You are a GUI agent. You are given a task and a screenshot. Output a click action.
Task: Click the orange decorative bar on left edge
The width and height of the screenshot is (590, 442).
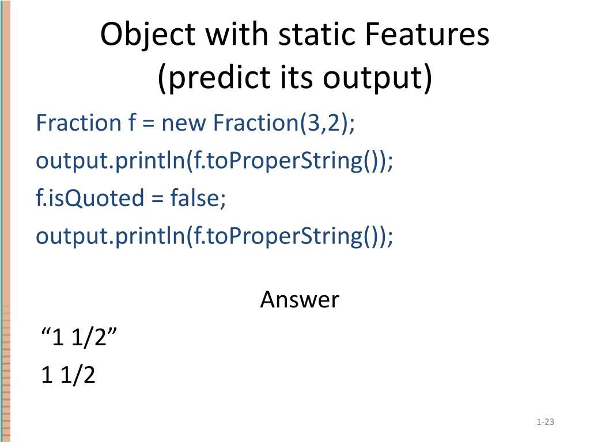pyautogui.click(x=6, y=150)
